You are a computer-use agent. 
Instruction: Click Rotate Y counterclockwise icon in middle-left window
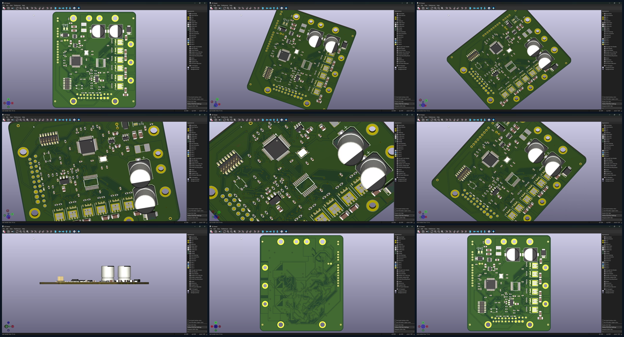pyautogui.click(x=43, y=120)
